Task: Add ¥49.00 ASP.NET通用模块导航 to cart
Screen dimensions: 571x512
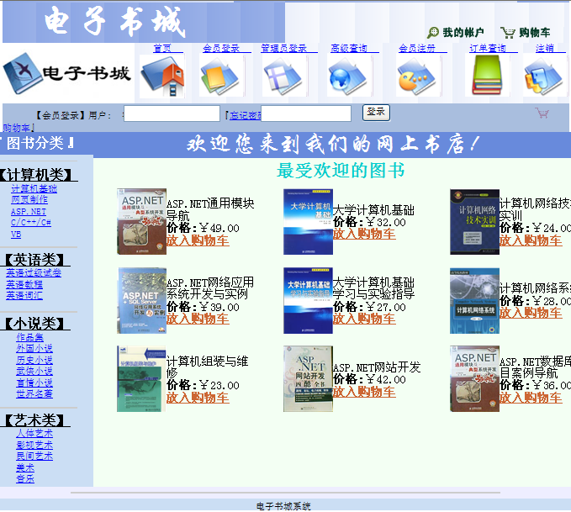Action: 198,240
